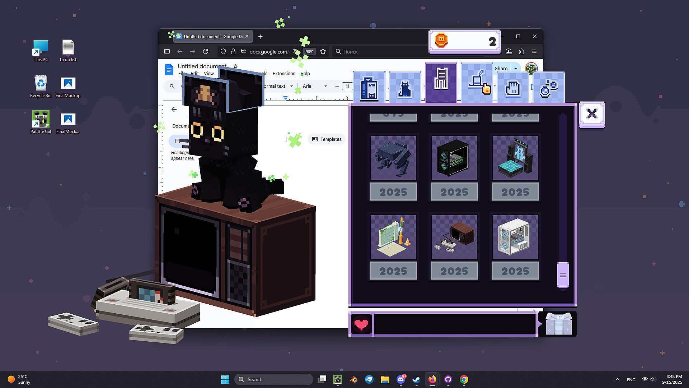Open the cat food and milk carton tab

click(x=369, y=87)
